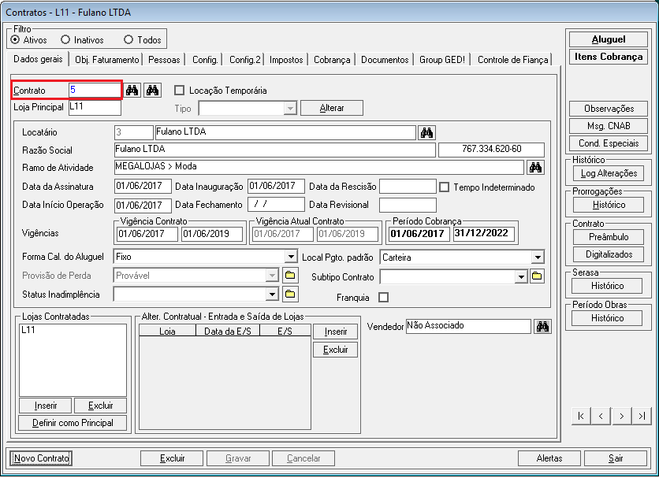
Task: Open the Config. tab
Action: pyautogui.click(x=205, y=60)
